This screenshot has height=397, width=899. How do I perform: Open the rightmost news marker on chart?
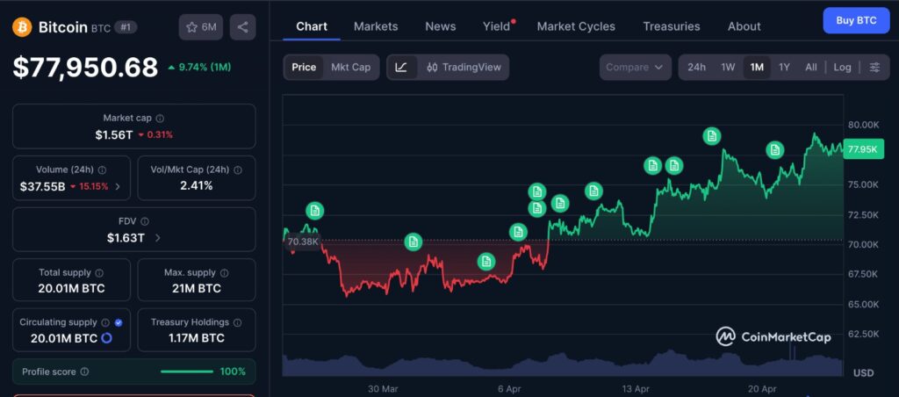775,149
